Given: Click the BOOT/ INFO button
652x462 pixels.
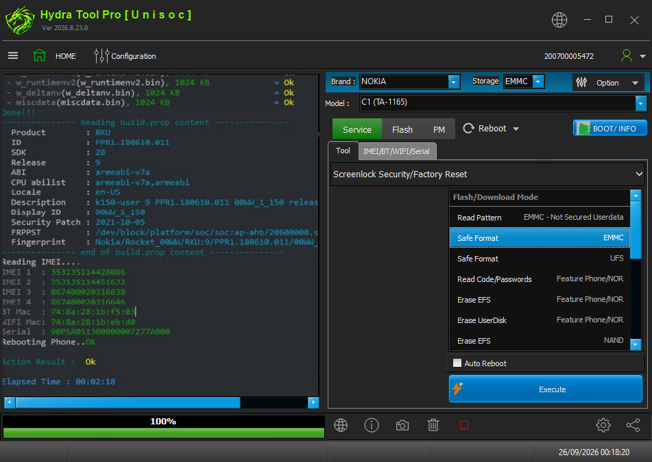Looking at the screenshot, I should tap(609, 128).
